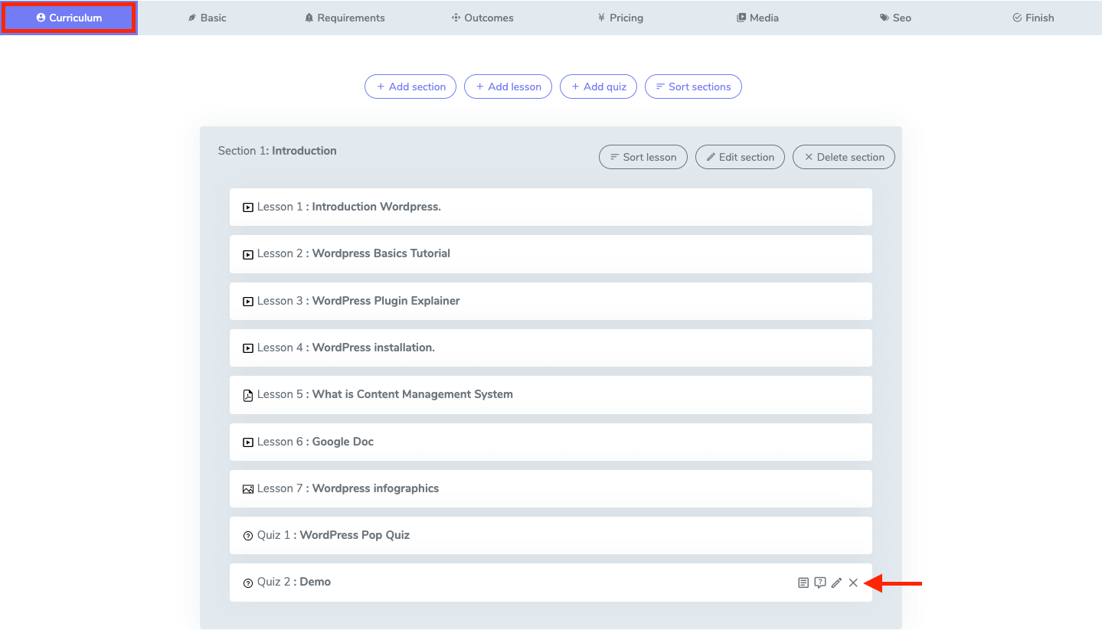The height and width of the screenshot is (630, 1102).
Task: Click the document icon beside Lesson 5
Action: [x=247, y=395]
